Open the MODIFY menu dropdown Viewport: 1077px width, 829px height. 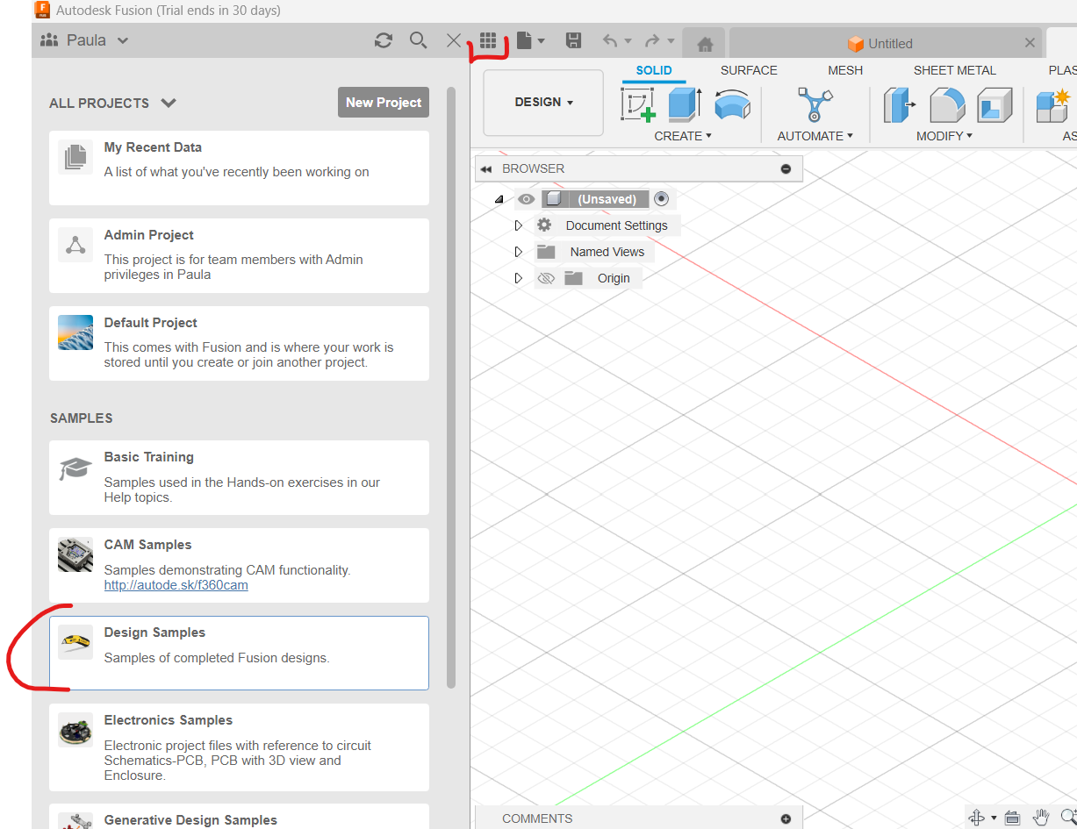[x=944, y=136]
